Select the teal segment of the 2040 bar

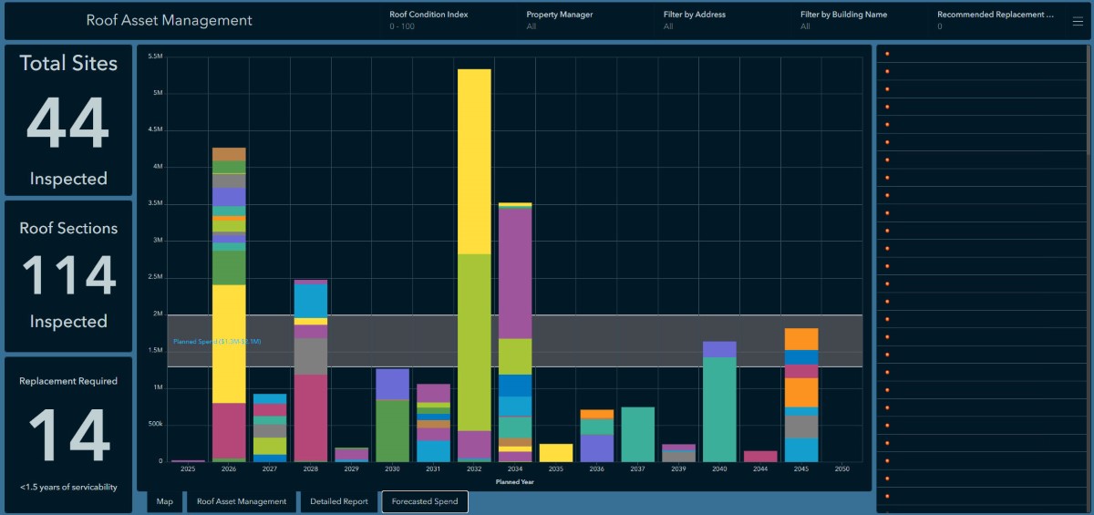point(719,409)
